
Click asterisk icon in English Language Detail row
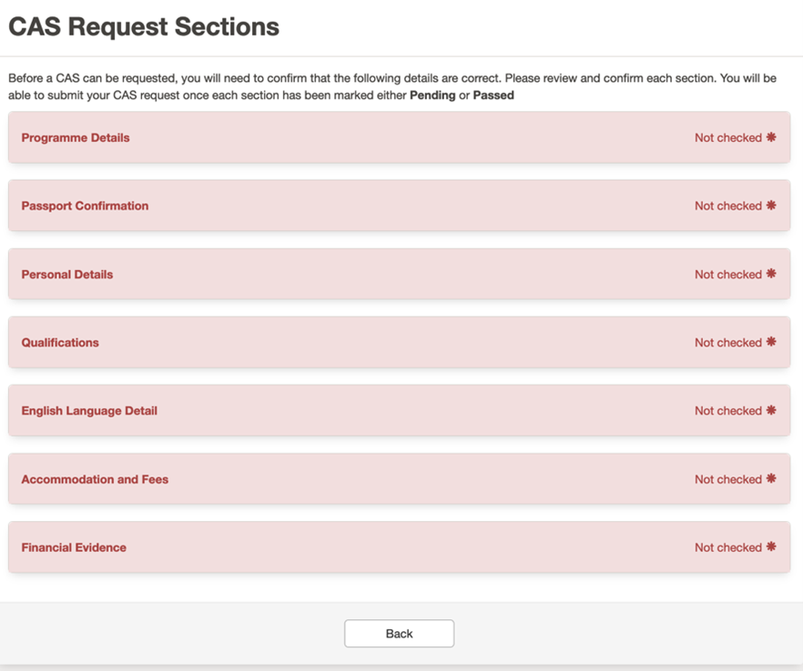coord(771,410)
